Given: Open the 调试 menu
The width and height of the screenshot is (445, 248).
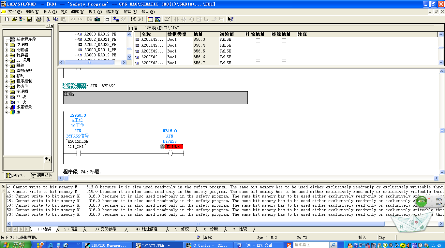Looking at the screenshot, I should [x=77, y=12].
